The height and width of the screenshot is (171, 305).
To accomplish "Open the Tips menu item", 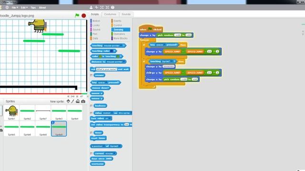I will (x=33, y=8).
